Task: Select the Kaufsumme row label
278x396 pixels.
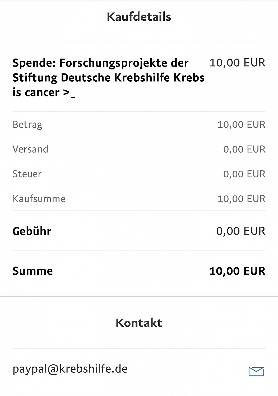Action: click(x=39, y=199)
